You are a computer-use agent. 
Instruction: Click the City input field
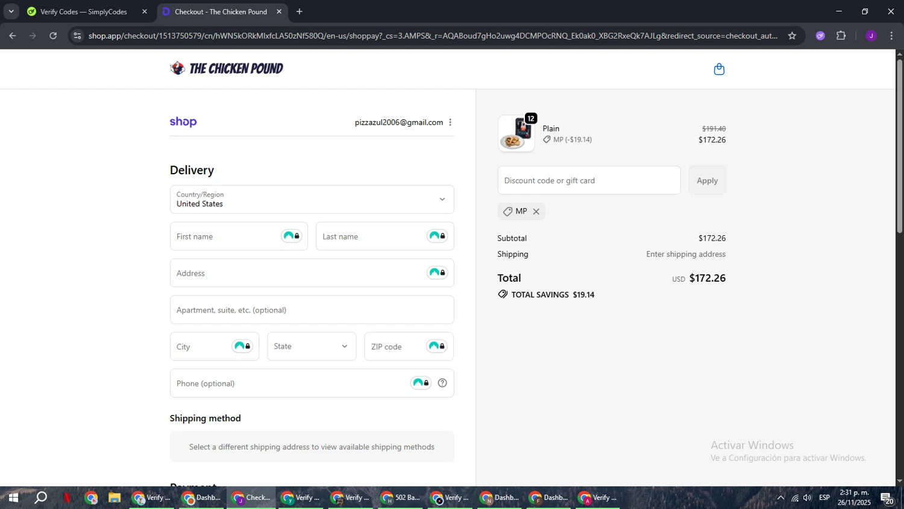(x=214, y=346)
